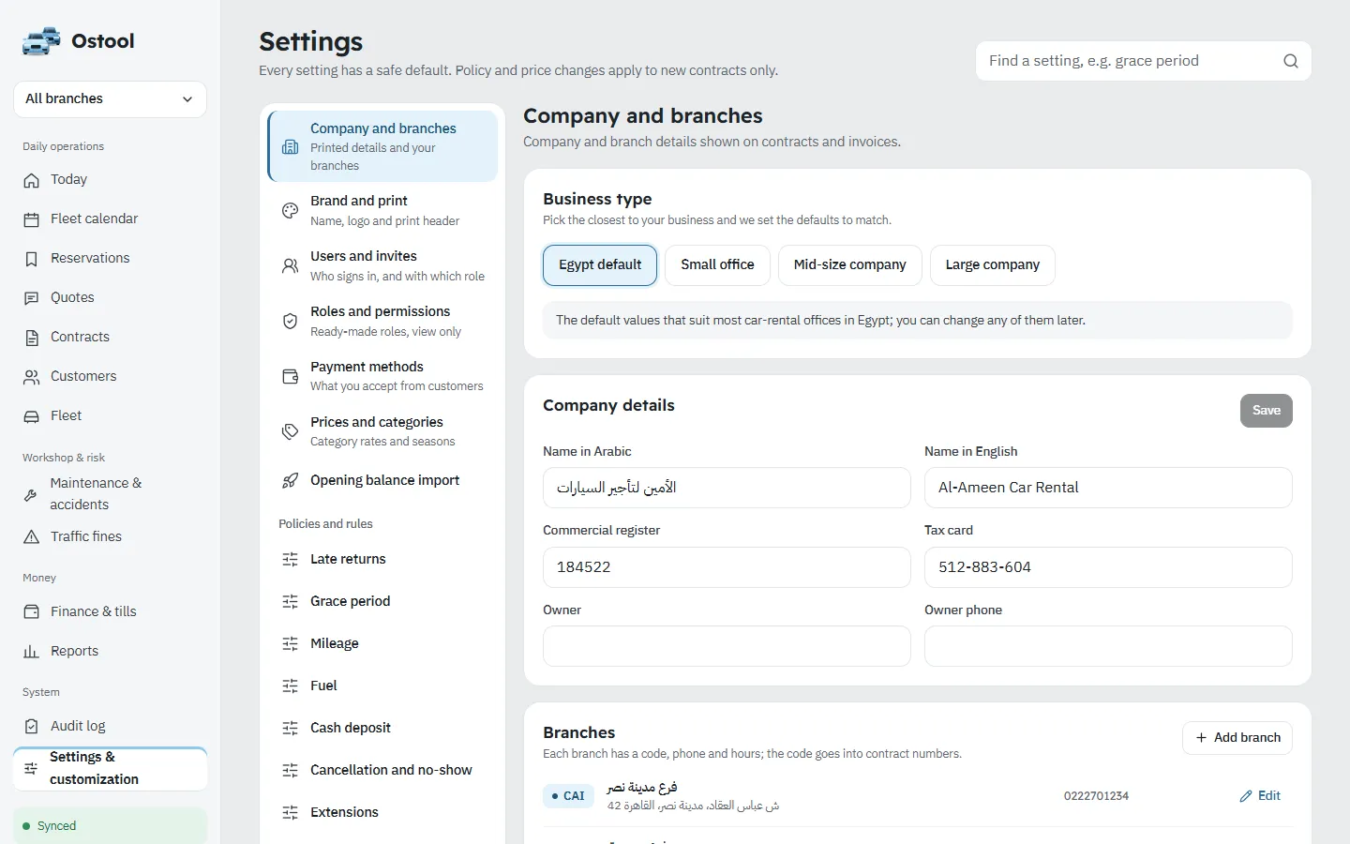
Task: Go to the Payment methods settings section
Action: 382,377
